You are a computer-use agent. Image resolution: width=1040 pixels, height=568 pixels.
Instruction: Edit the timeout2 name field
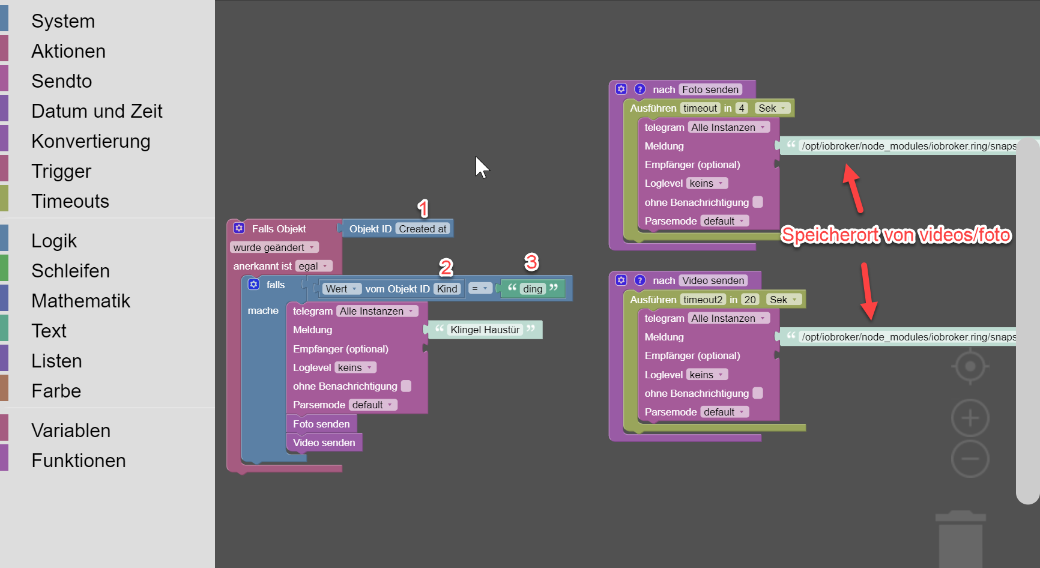pyautogui.click(x=703, y=300)
